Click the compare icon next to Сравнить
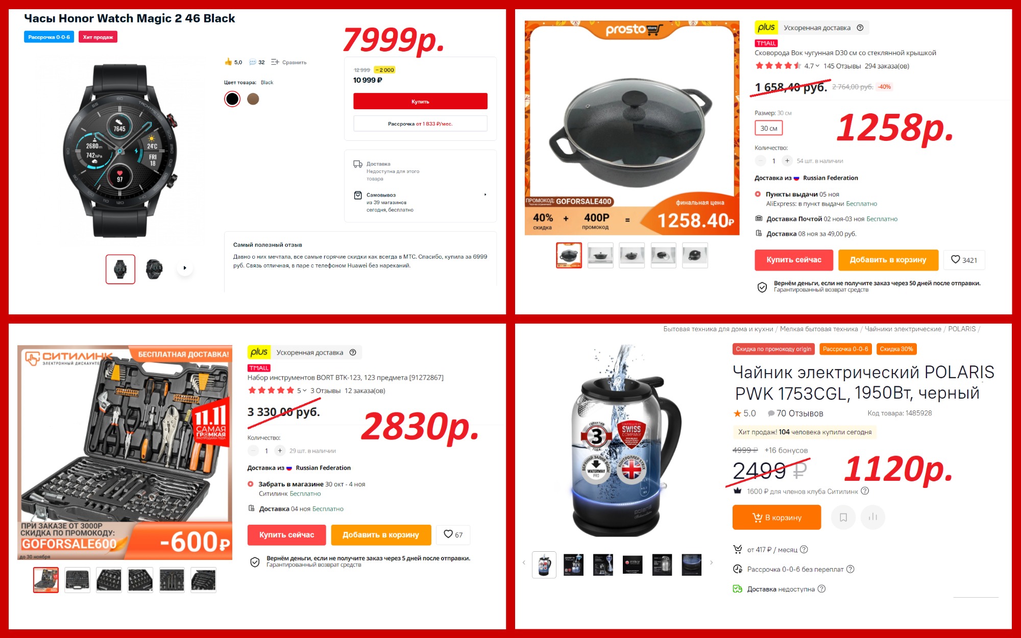The width and height of the screenshot is (1021, 638). click(275, 62)
